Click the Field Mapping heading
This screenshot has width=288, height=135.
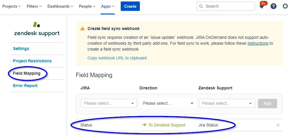(94, 75)
